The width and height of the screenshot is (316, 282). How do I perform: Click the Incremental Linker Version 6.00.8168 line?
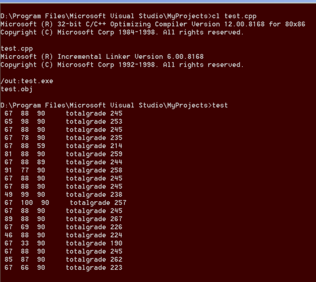(x=102, y=57)
